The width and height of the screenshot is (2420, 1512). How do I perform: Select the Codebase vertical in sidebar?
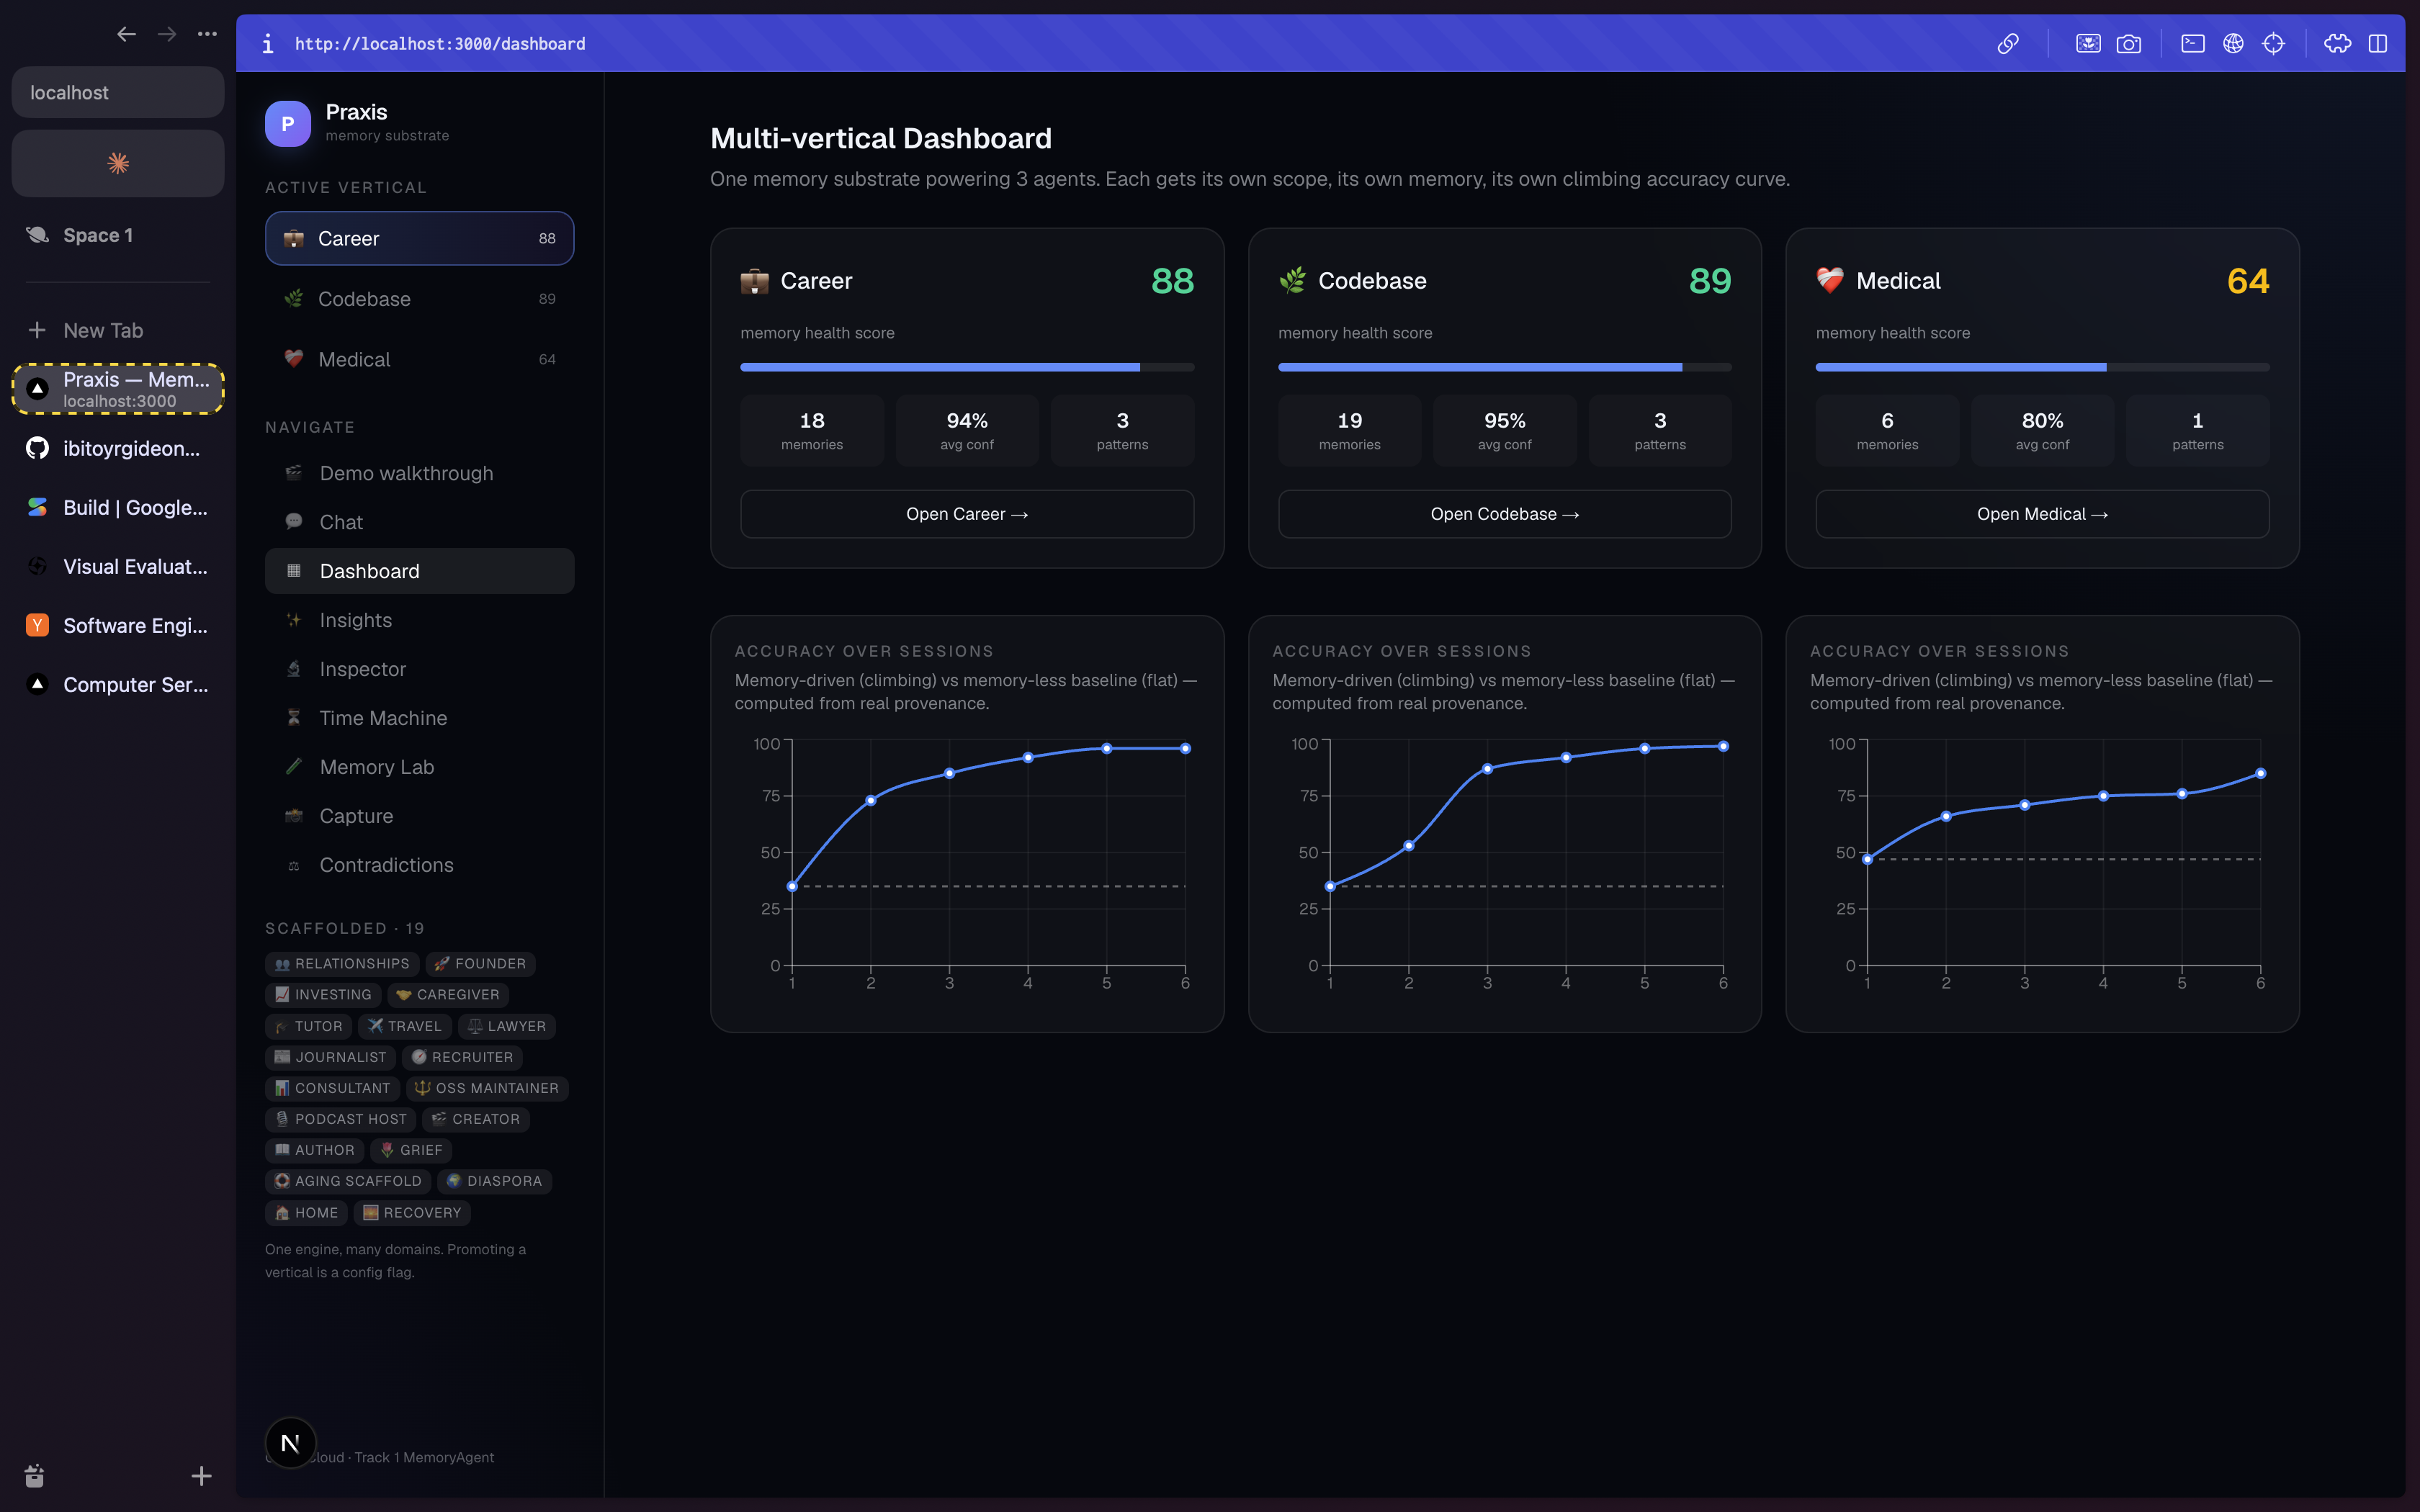tap(419, 299)
